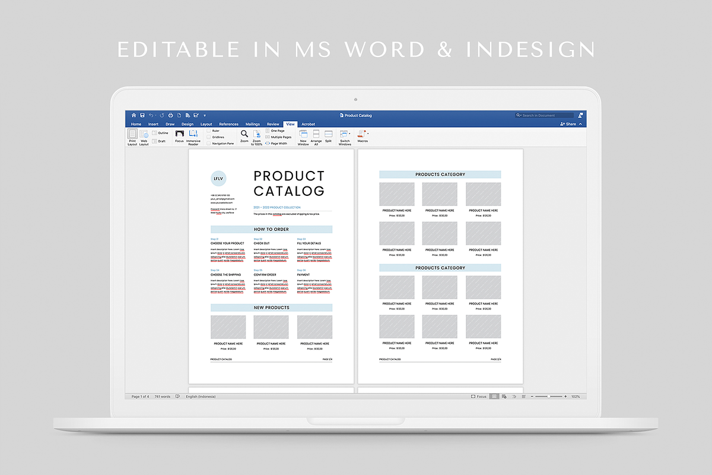712x475 pixels.
Task: Click the Share button
Action: 568,124
